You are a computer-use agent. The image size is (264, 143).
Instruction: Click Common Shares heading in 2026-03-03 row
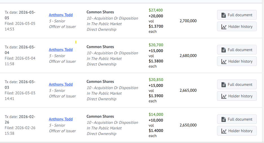[100, 82]
